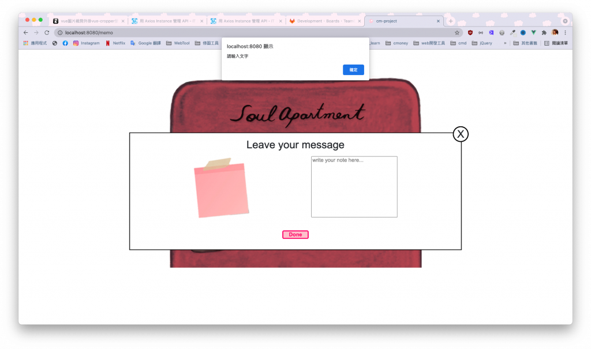Open the uBlock shield extension icon
Screen dimensions: 591x349
click(470, 32)
